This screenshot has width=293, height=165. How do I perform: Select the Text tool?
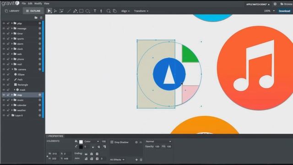(x=95, y=11)
